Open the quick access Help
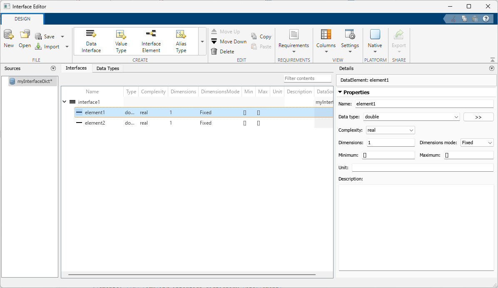 486,19
